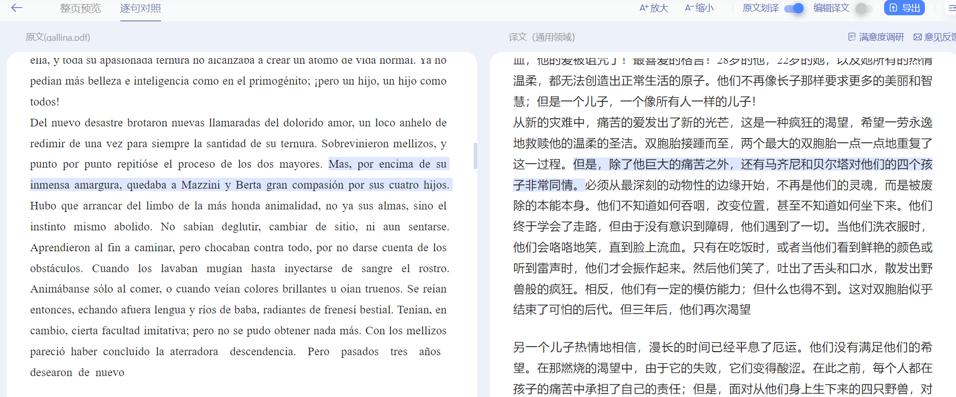Switch to the 整页预览 tab

[80, 8]
